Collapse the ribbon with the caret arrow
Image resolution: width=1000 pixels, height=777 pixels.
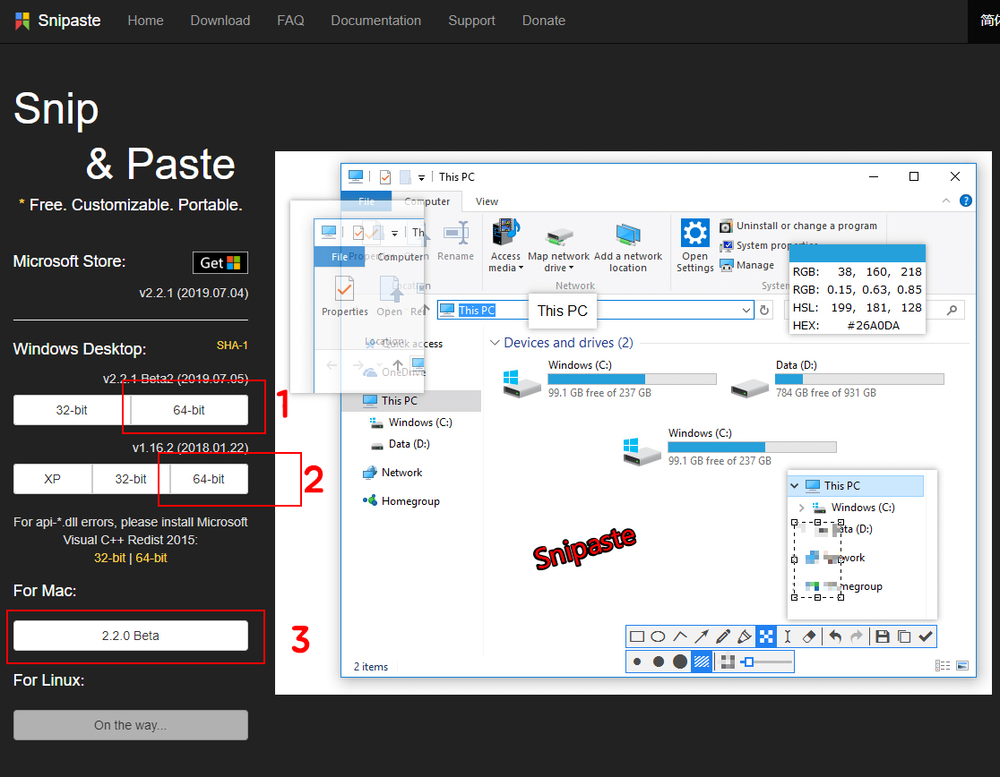946,201
